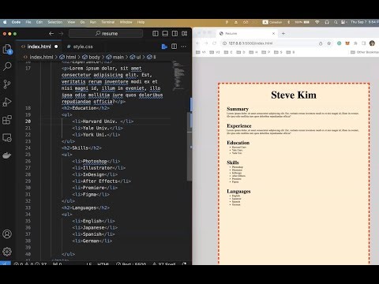Image resolution: width=379 pixels, height=284 pixels.
Task: Open the Terminal menu
Action: (x=108, y=22)
